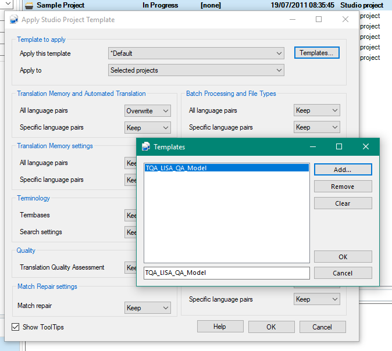Viewport: 392px width, 351px height.
Task: Minimize the Templates dialog window
Action: pyautogui.click(x=312, y=147)
